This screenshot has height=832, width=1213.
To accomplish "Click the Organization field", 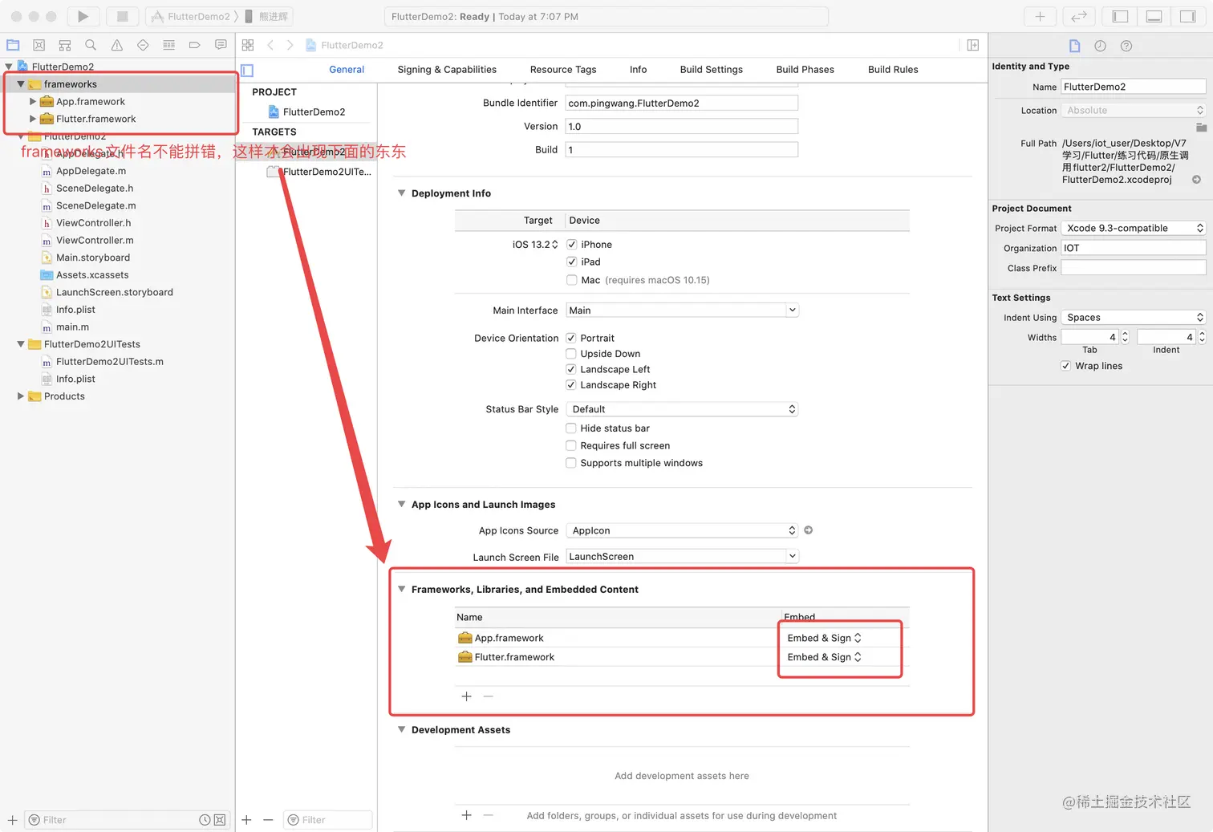I will click(1134, 249).
